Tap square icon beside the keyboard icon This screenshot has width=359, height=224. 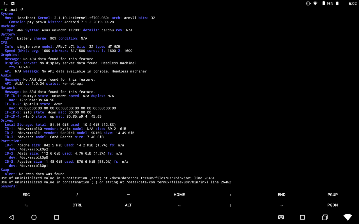(x=302, y=217)
